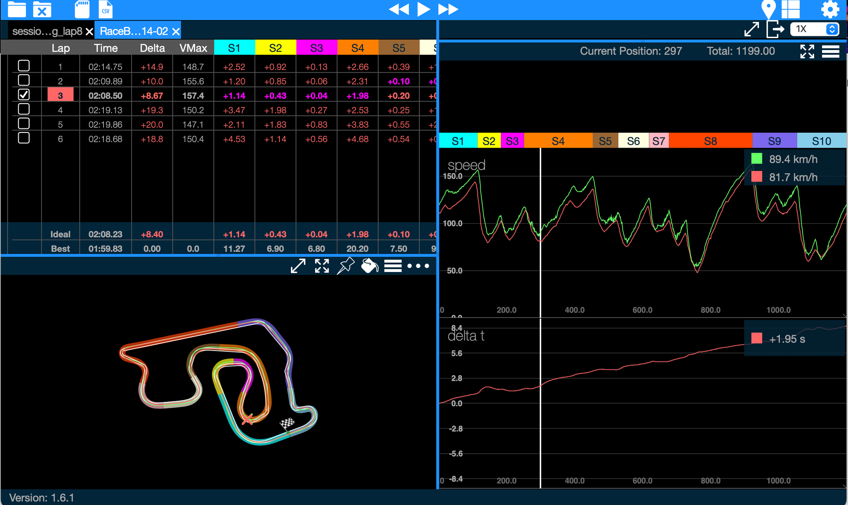Click the open folder icon
Screen dimensions: 848x505
pyautogui.click(x=17, y=9)
